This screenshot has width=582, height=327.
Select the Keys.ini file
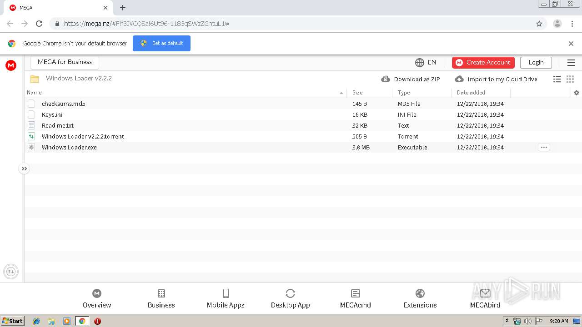click(303, 114)
